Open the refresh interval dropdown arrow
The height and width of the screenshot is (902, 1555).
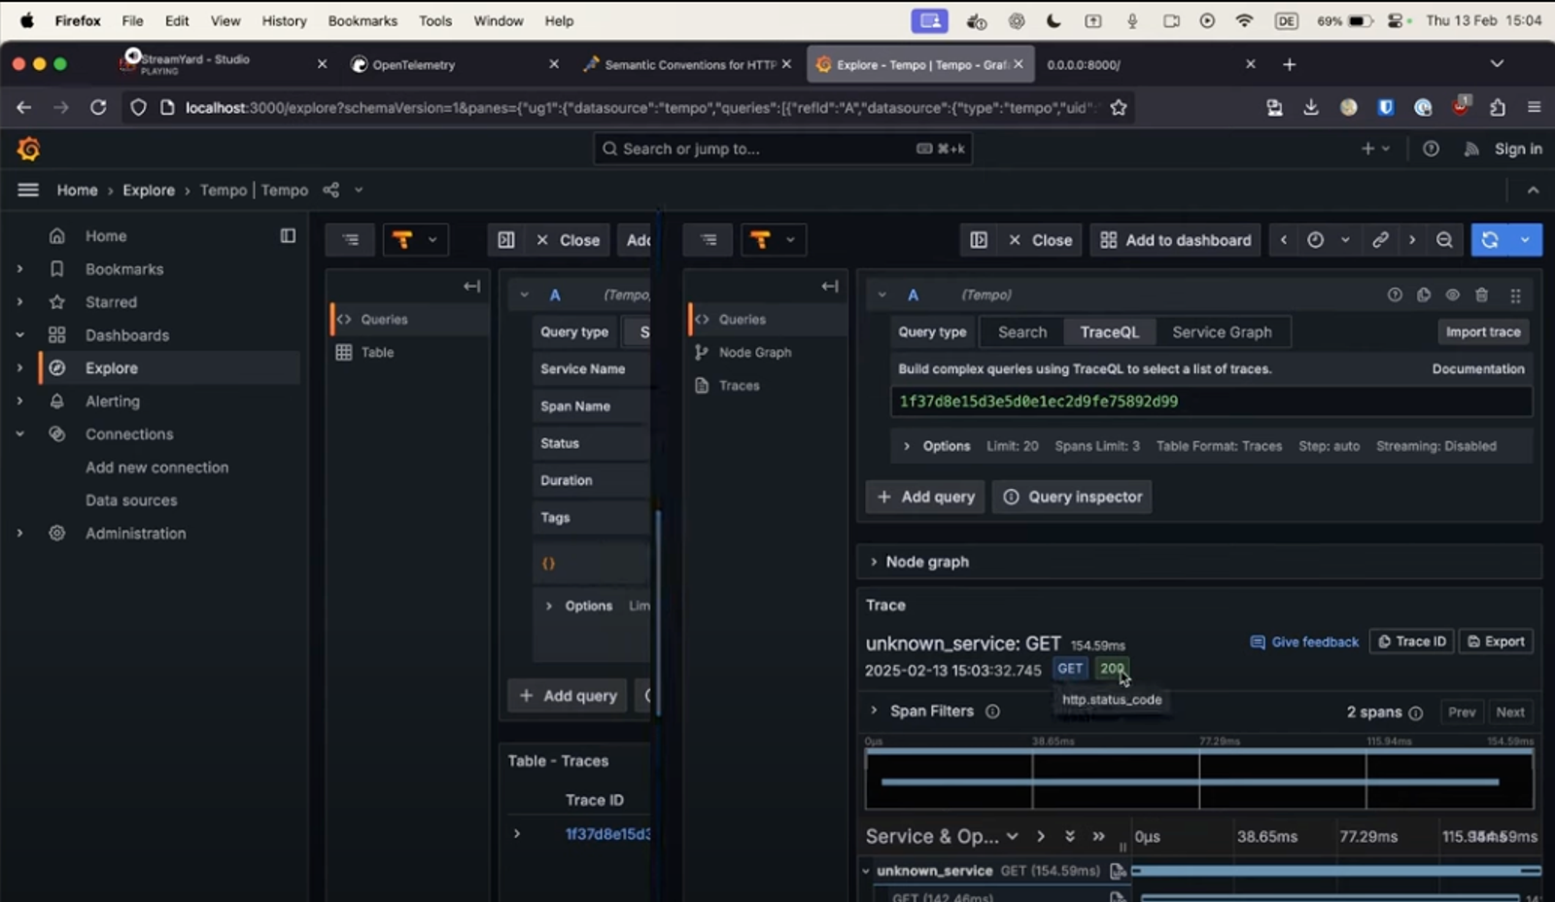click(x=1525, y=240)
